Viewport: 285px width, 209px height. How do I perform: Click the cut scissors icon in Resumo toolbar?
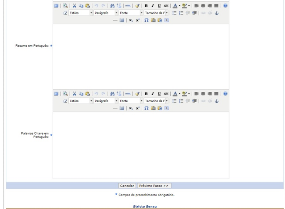[x=75, y=6]
